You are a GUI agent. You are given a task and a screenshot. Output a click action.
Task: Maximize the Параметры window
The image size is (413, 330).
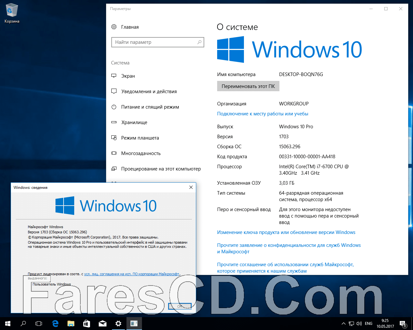click(x=386, y=9)
